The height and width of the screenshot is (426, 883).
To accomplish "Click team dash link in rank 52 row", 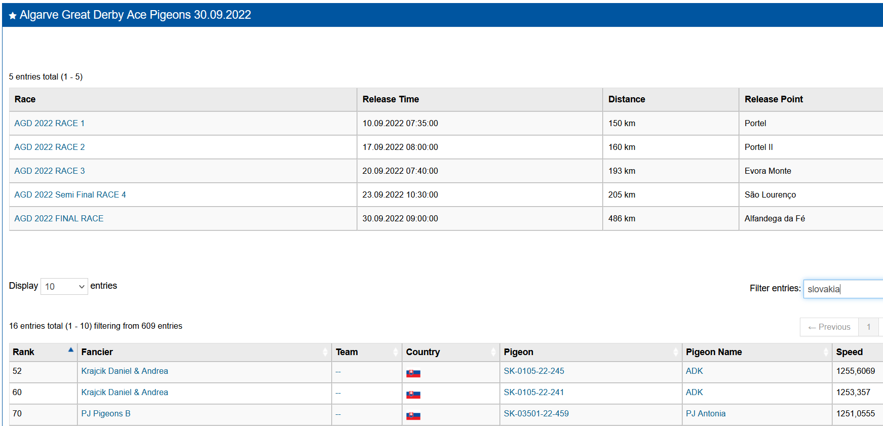I will coord(338,371).
